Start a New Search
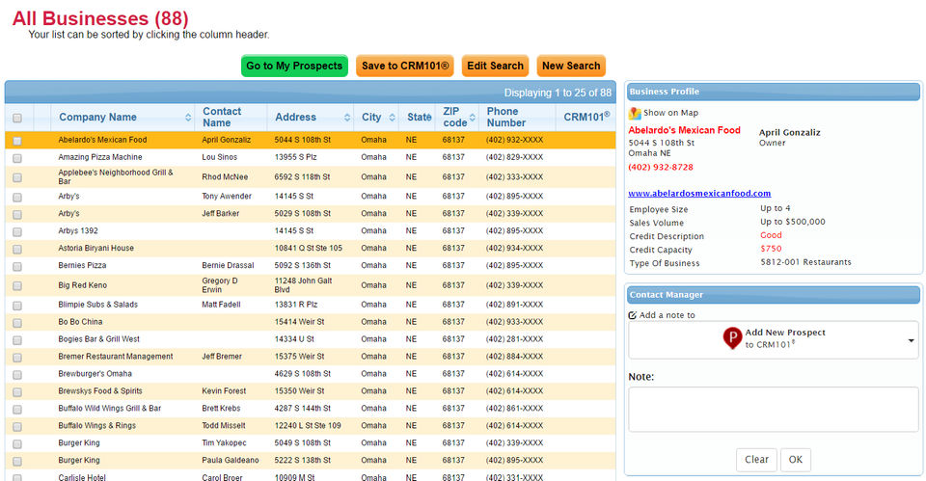926x481 pixels. [571, 66]
